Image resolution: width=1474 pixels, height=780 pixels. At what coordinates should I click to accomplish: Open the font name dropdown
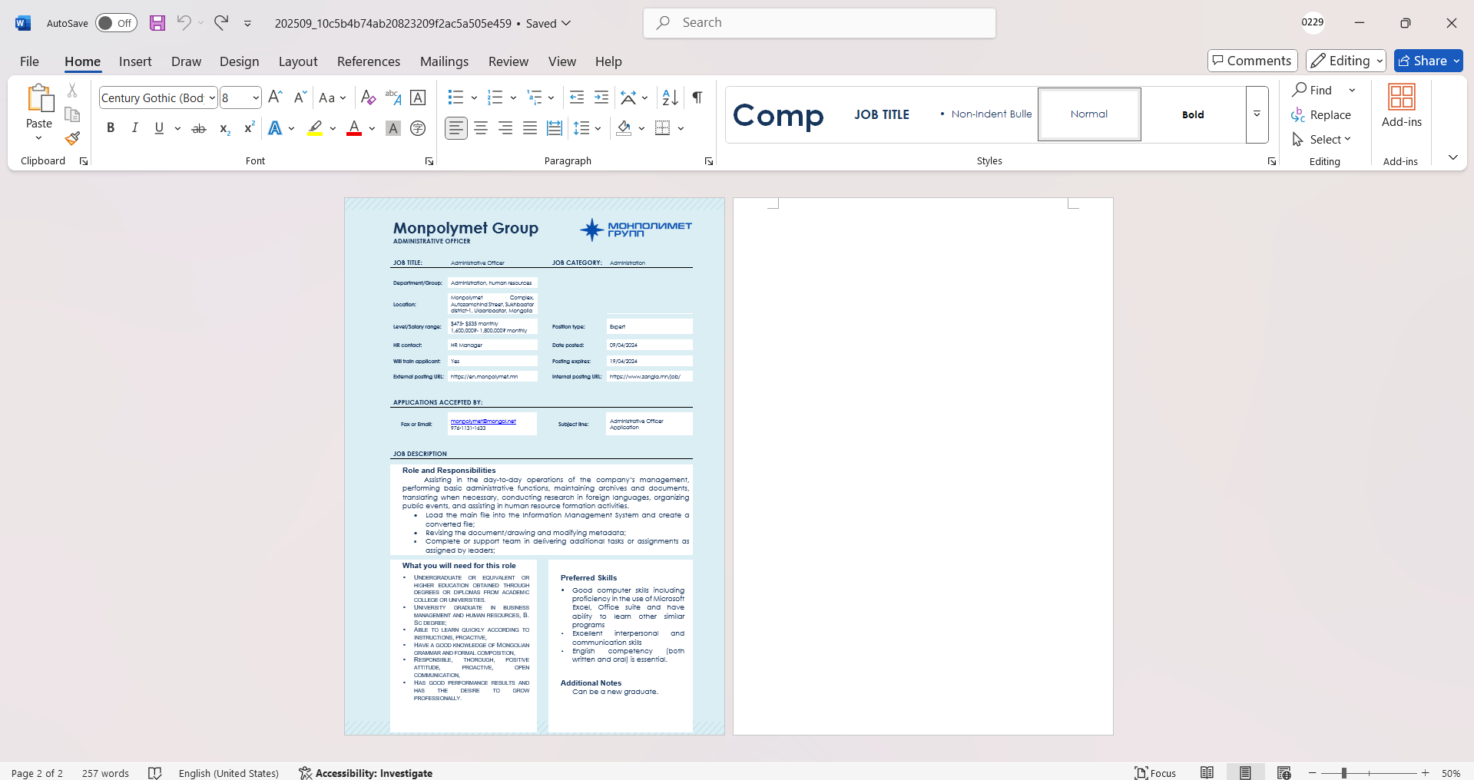tap(212, 97)
